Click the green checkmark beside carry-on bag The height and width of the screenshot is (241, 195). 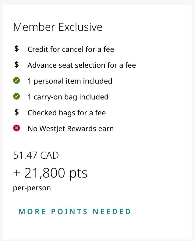[x=16, y=97]
